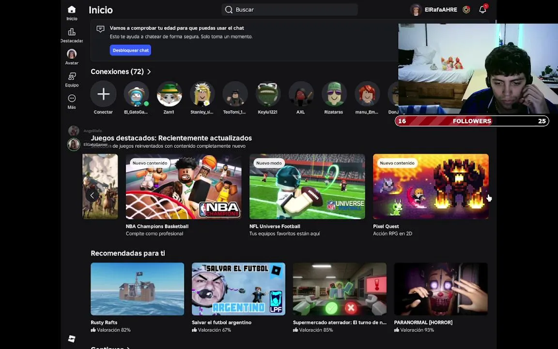Screen dimensions: 558x349
Task: Click the Conectar plus button
Action: pyautogui.click(x=103, y=94)
